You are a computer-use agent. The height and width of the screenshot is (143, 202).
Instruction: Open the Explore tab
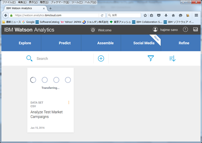click(x=25, y=43)
